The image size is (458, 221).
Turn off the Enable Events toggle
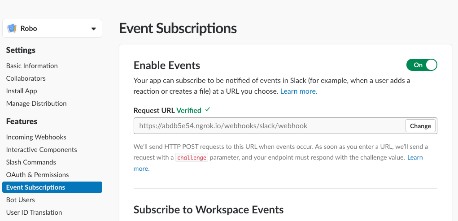tap(422, 65)
